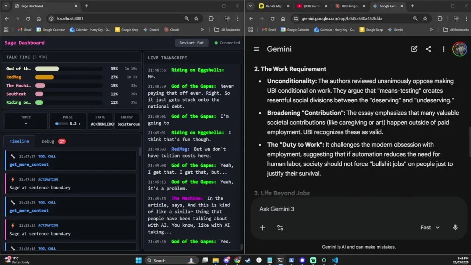Expand hidden bookmarks chevron in Gemini window
The width and height of the screenshot is (471, 265).
tap(431, 30)
